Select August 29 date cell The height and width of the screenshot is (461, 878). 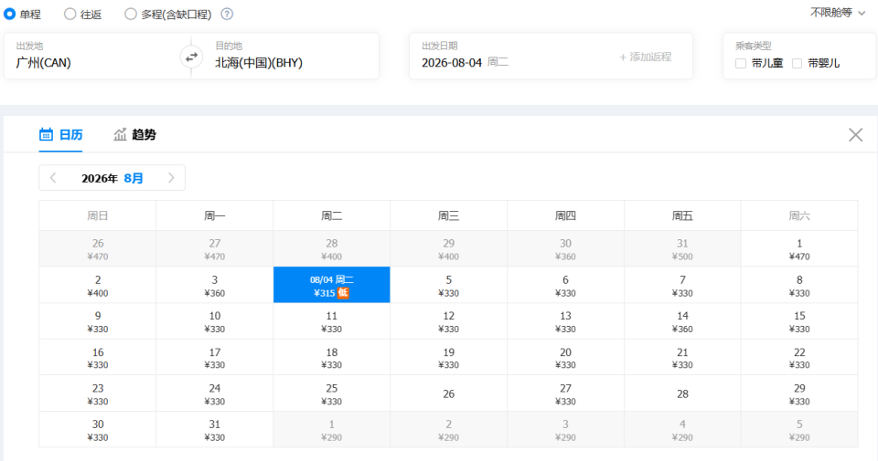click(799, 393)
